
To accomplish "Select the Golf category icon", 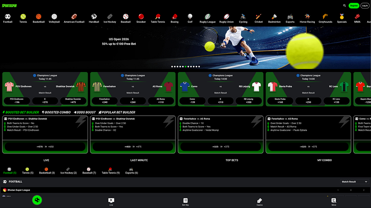I will pyautogui.click(x=190, y=18).
